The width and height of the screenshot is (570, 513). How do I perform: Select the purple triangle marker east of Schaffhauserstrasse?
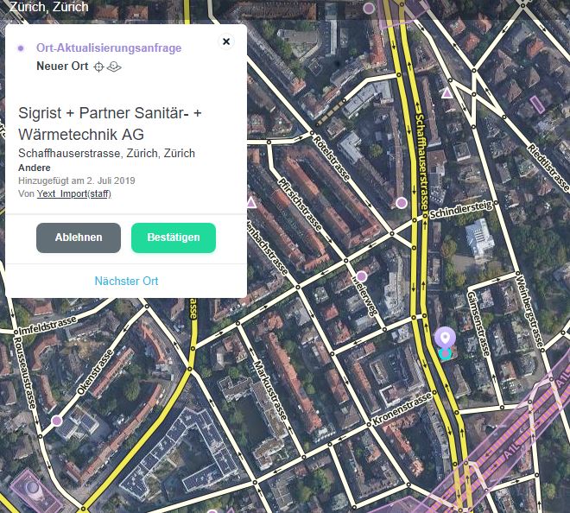pos(447,93)
